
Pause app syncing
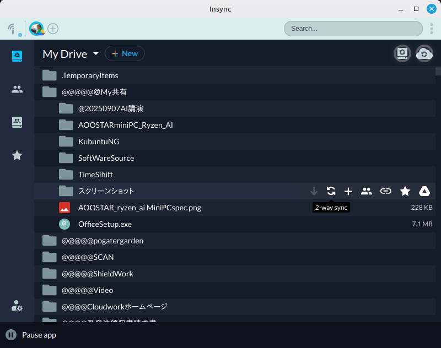tap(11, 335)
